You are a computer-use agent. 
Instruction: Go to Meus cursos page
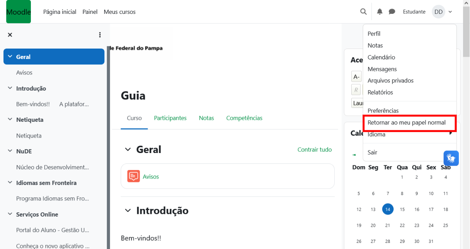tap(120, 12)
